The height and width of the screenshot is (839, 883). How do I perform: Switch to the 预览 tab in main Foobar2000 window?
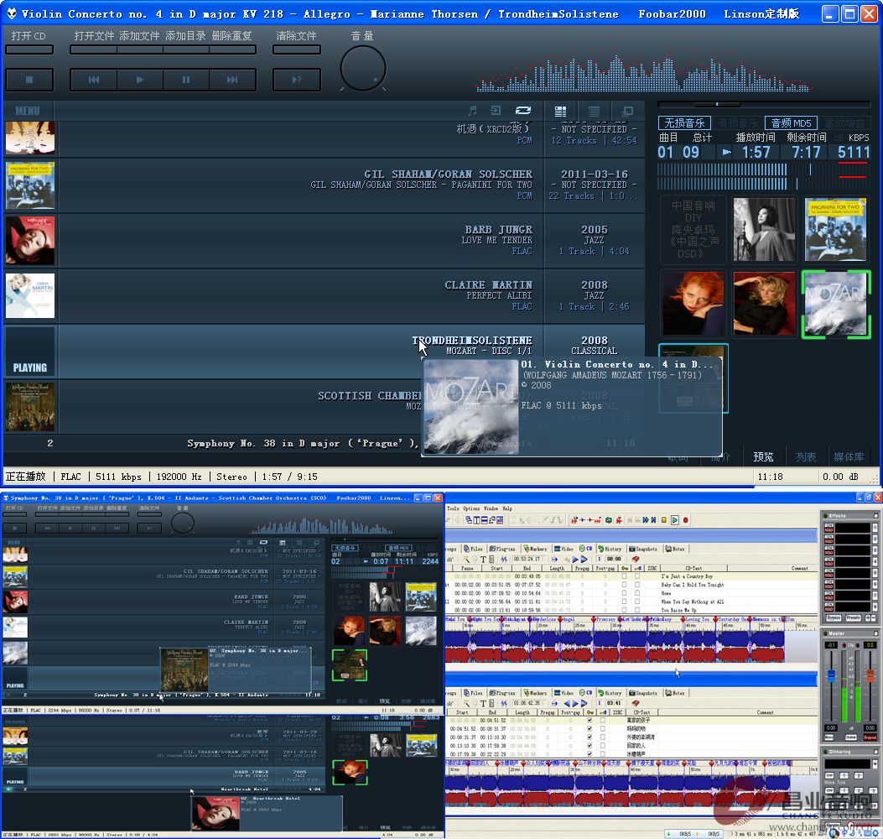pyautogui.click(x=763, y=457)
